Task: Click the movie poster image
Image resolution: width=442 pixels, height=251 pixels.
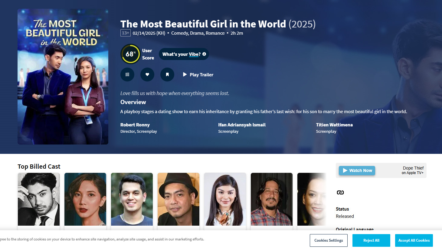Action: pyautogui.click(x=63, y=77)
